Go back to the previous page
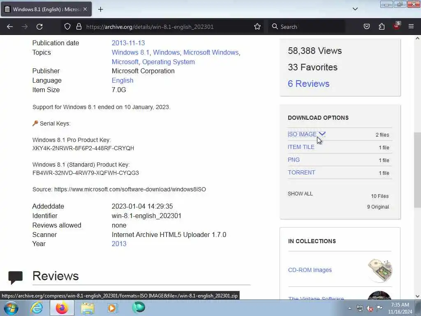This screenshot has height=316, width=421. [10, 27]
